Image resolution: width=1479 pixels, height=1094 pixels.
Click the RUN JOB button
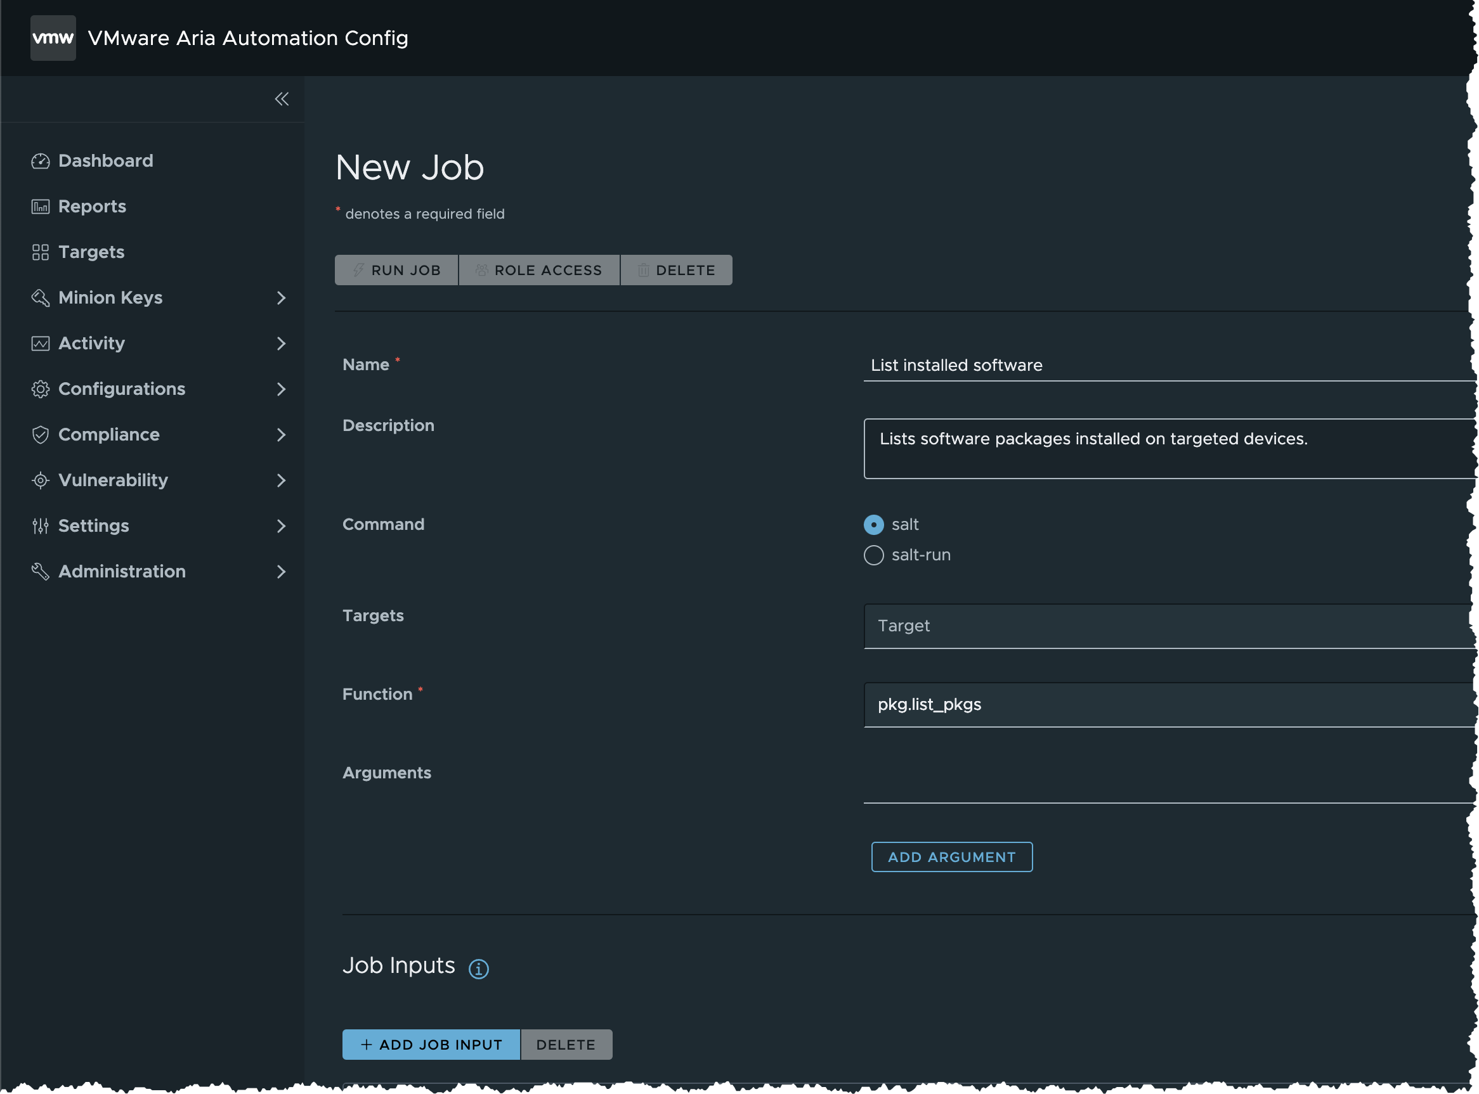pos(396,270)
